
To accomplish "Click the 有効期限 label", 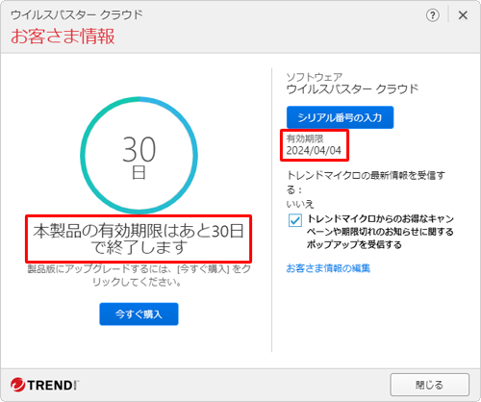I will coord(305,138).
